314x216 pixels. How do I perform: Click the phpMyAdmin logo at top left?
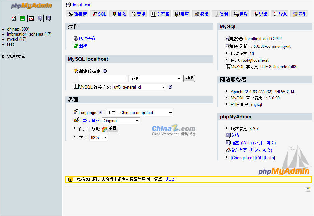(x=31, y=6)
